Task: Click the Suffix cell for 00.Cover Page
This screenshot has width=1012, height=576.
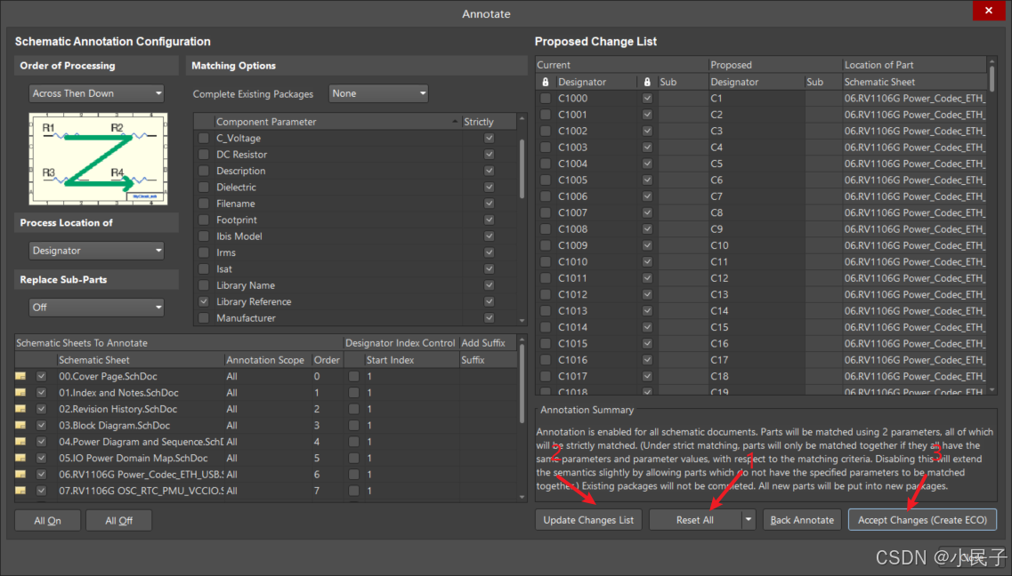Action: 487,376
